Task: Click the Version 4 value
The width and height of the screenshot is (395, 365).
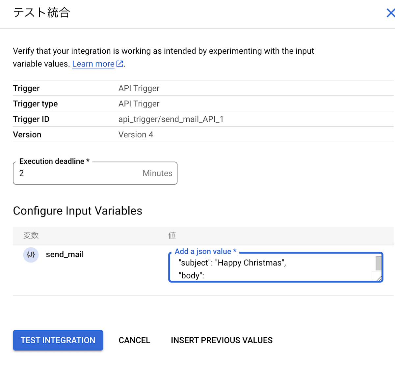Action: coord(136,135)
